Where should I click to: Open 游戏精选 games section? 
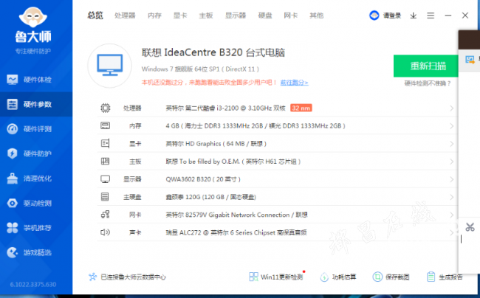coord(36,252)
